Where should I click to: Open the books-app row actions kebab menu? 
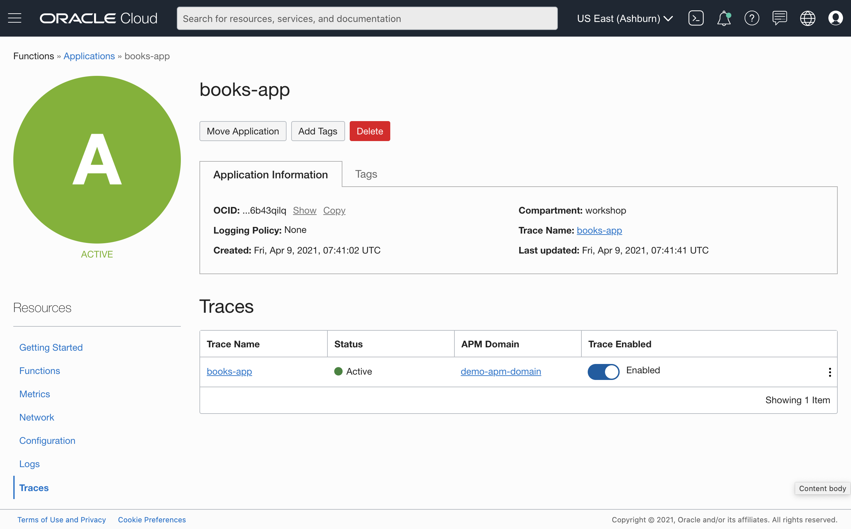[830, 372]
